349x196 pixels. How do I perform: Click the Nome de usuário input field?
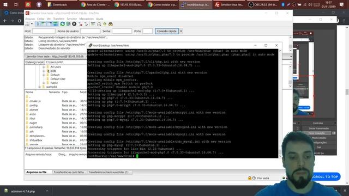tap(90, 31)
